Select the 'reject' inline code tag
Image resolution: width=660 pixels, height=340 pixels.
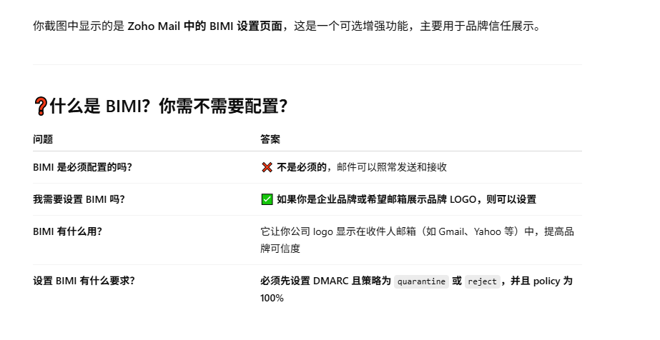tap(483, 281)
